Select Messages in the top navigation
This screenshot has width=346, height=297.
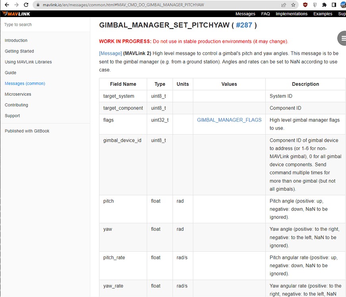(x=245, y=13)
